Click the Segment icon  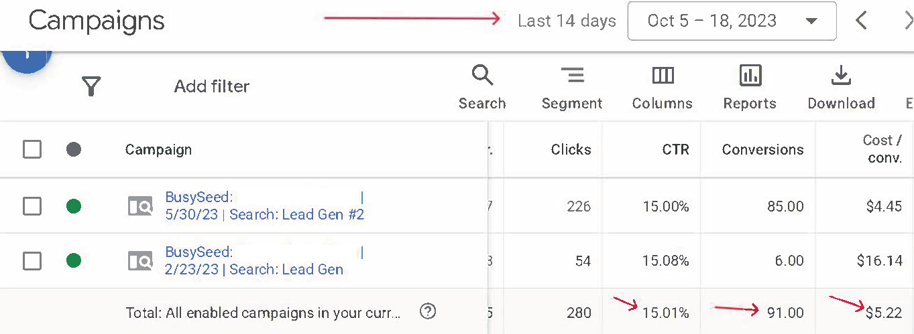pyautogui.click(x=572, y=75)
